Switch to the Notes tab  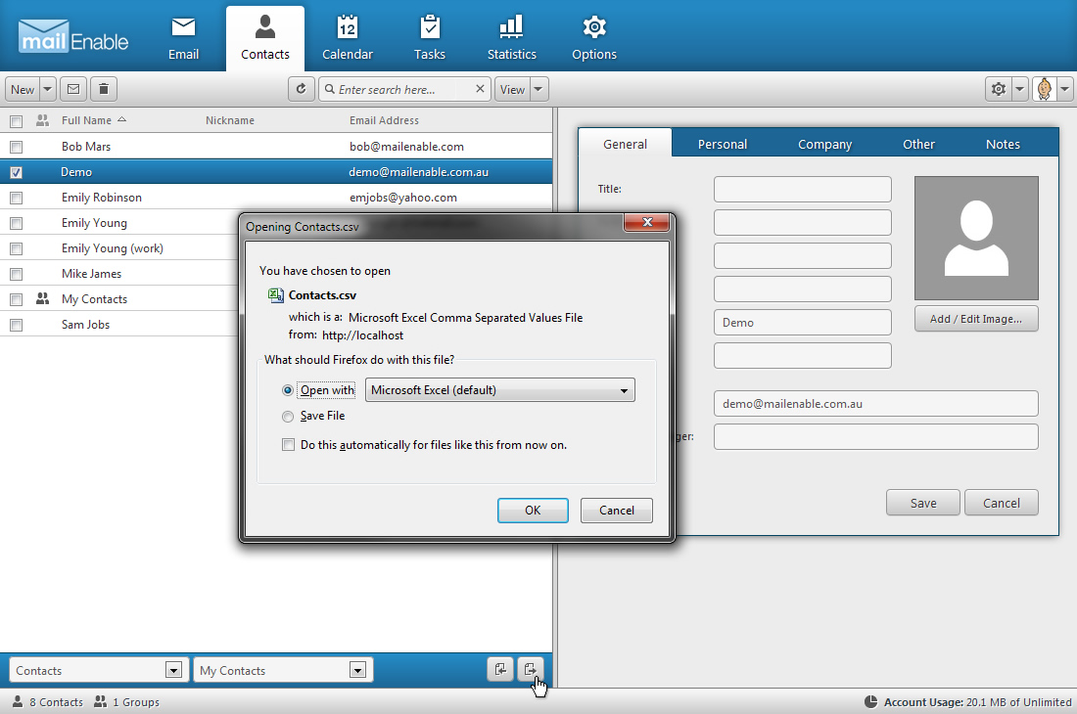tap(1003, 144)
